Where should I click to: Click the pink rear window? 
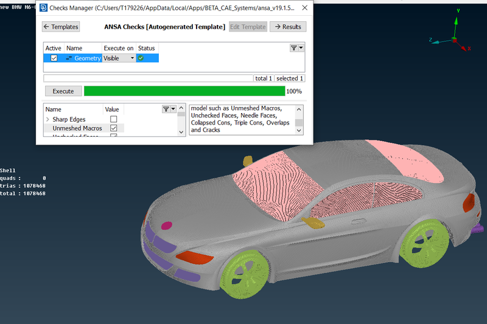(x=405, y=160)
